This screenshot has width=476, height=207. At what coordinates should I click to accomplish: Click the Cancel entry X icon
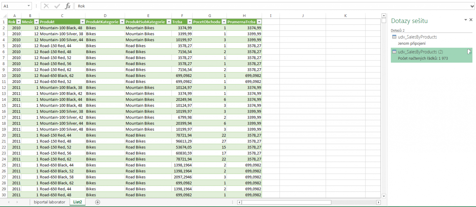point(46,6)
